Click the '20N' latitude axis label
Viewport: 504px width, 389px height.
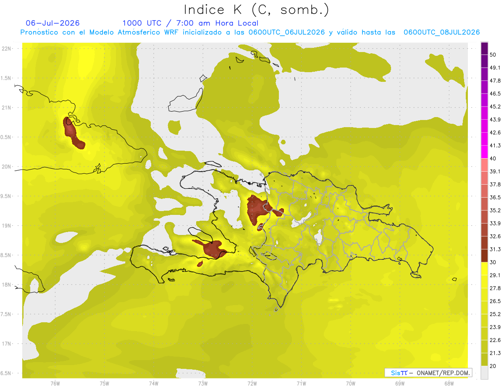click(x=7, y=167)
